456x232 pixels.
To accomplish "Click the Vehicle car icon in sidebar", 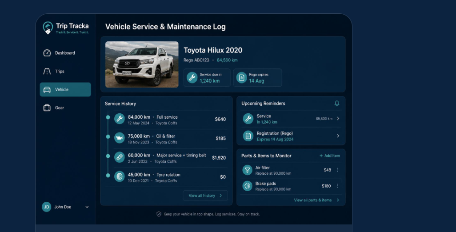I will pos(47,89).
